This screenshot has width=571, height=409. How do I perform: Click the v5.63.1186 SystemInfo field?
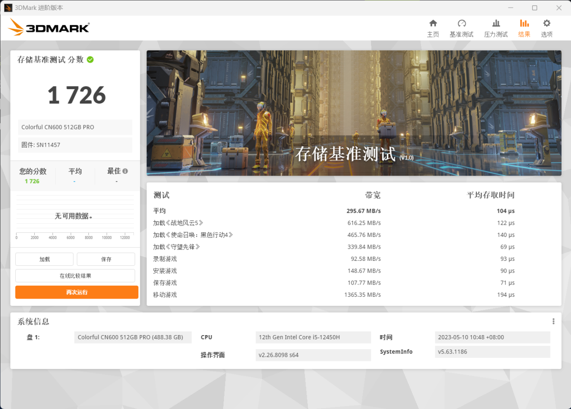click(x=493, y=352)
